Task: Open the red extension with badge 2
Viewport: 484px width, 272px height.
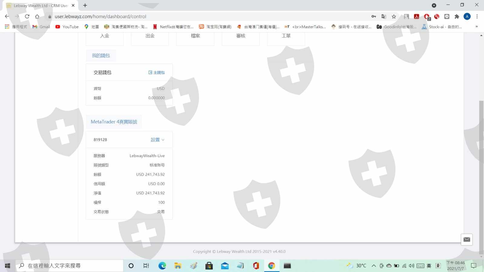Action: [x=427, y=17]
